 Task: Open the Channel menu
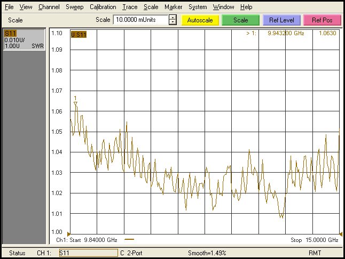[49, 7]
